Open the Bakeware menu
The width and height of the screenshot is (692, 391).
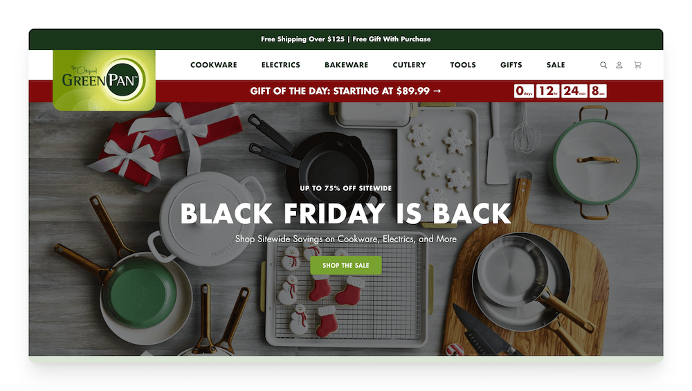pos(347,65)
